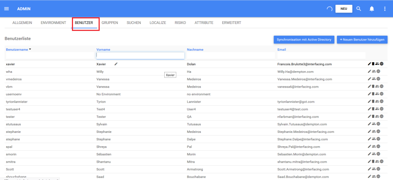Image resolution: width=393 pixels, height=180 pixels.
Task: Click the NEU button in header
Action: coord(344,9)
